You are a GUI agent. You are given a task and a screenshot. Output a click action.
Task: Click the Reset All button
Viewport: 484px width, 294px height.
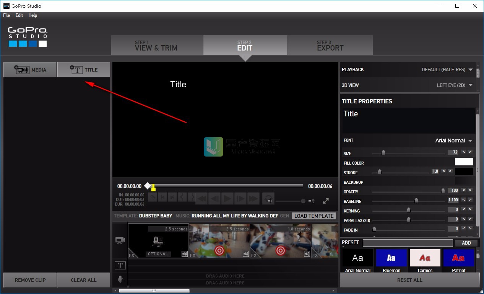pyautogui.click(x=409, y=280)
